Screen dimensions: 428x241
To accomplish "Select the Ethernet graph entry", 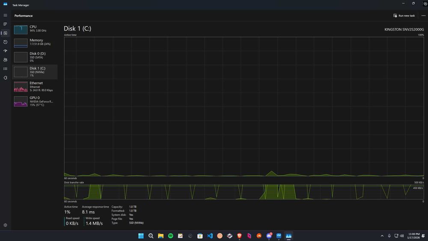I will (x=35, y=86).
